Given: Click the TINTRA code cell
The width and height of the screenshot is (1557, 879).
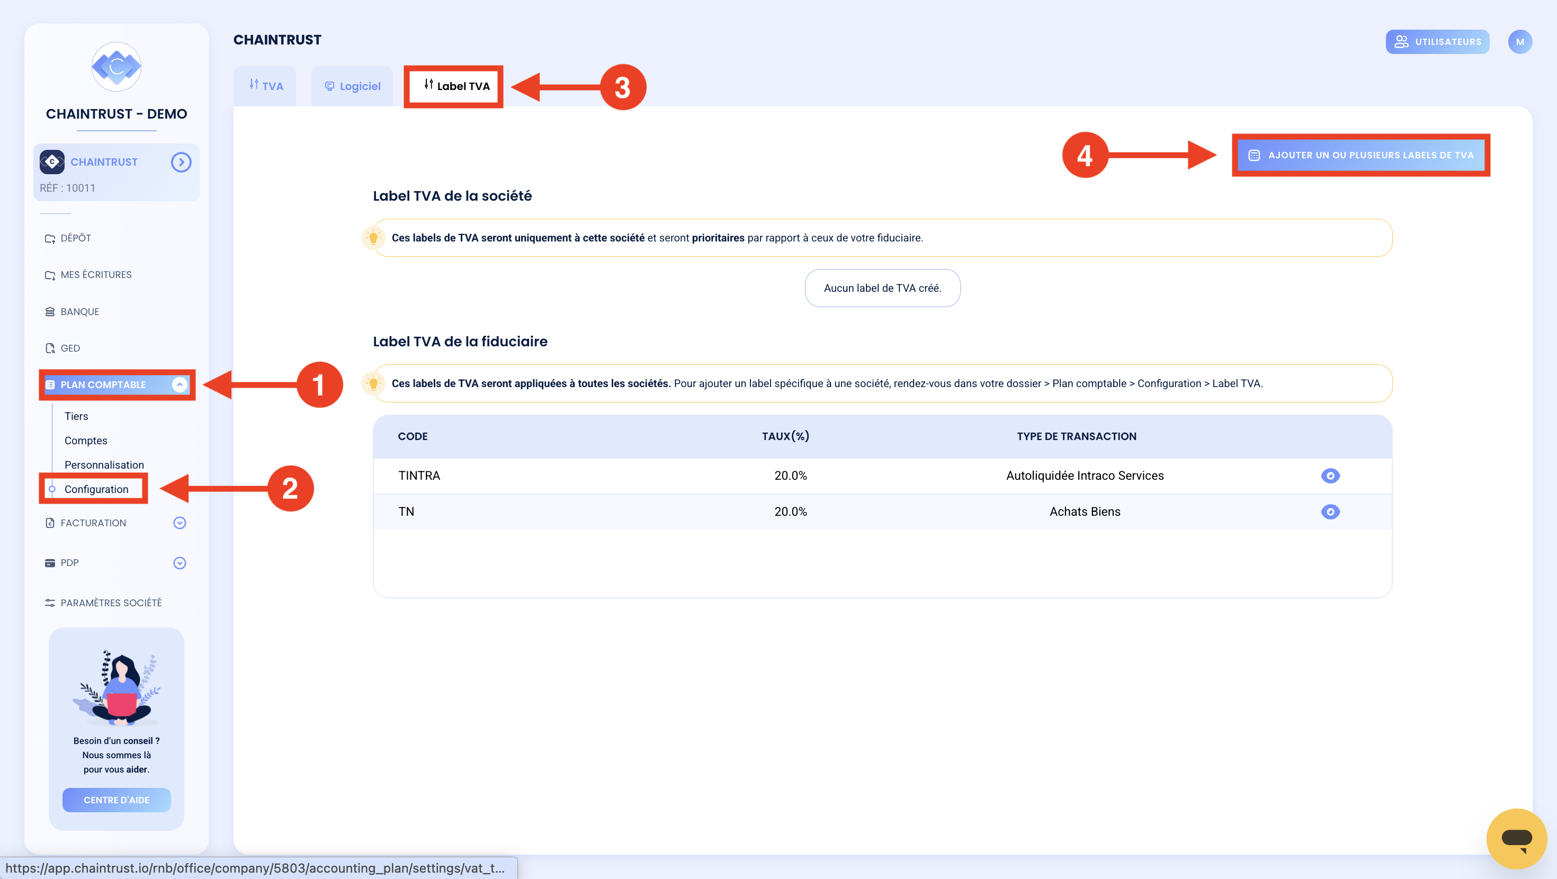Looking at the screenshot, I should coord(419,476).
